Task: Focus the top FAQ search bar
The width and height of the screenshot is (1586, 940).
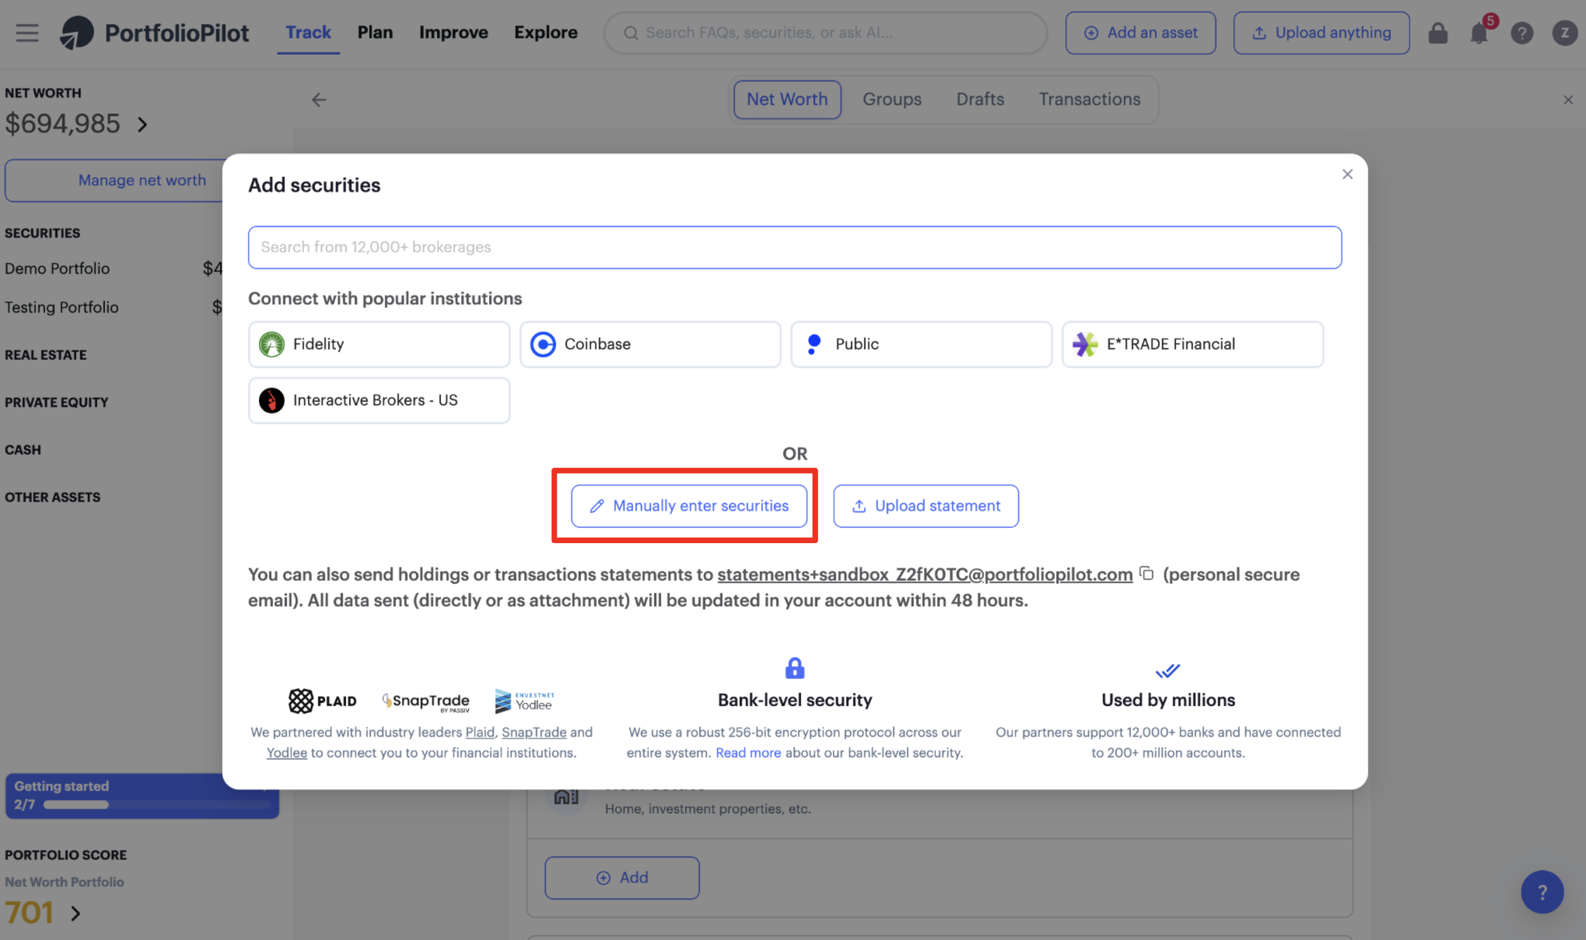Action: tap(825, 33)
